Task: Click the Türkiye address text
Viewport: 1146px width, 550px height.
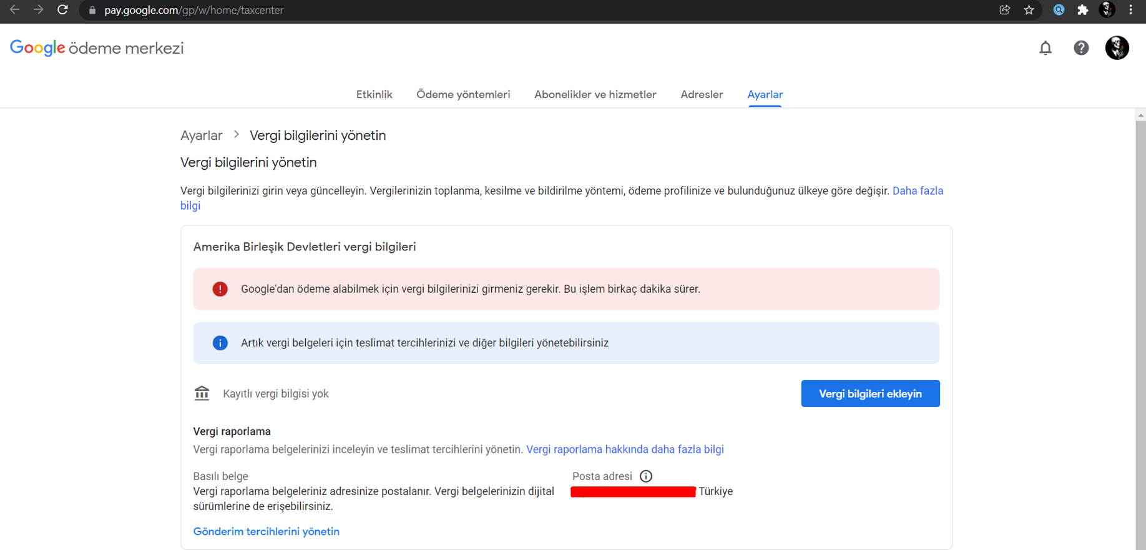Action: tap(715, 491)
